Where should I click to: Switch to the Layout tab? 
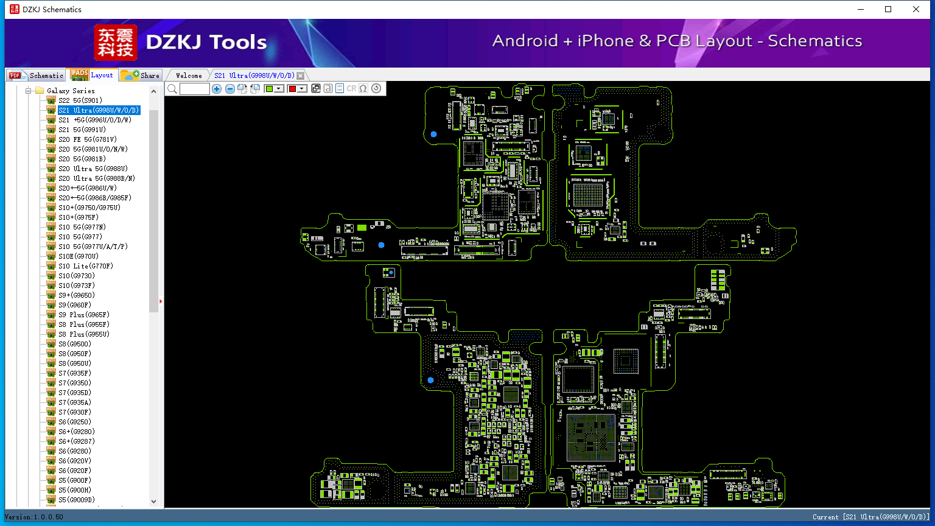coord(92,75)
